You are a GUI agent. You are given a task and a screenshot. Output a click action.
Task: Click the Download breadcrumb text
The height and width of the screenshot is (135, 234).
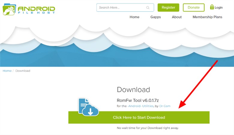(x=23, y=71)
